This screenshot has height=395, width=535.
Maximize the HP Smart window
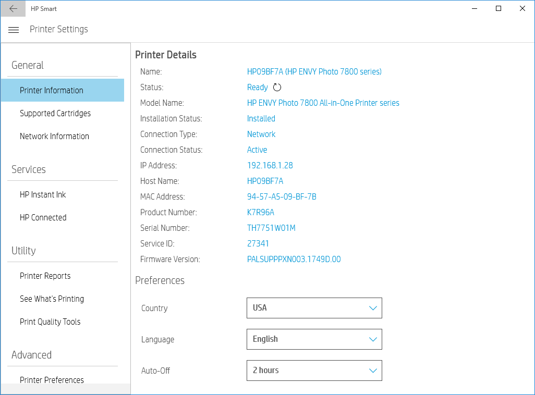pos(498,8)
